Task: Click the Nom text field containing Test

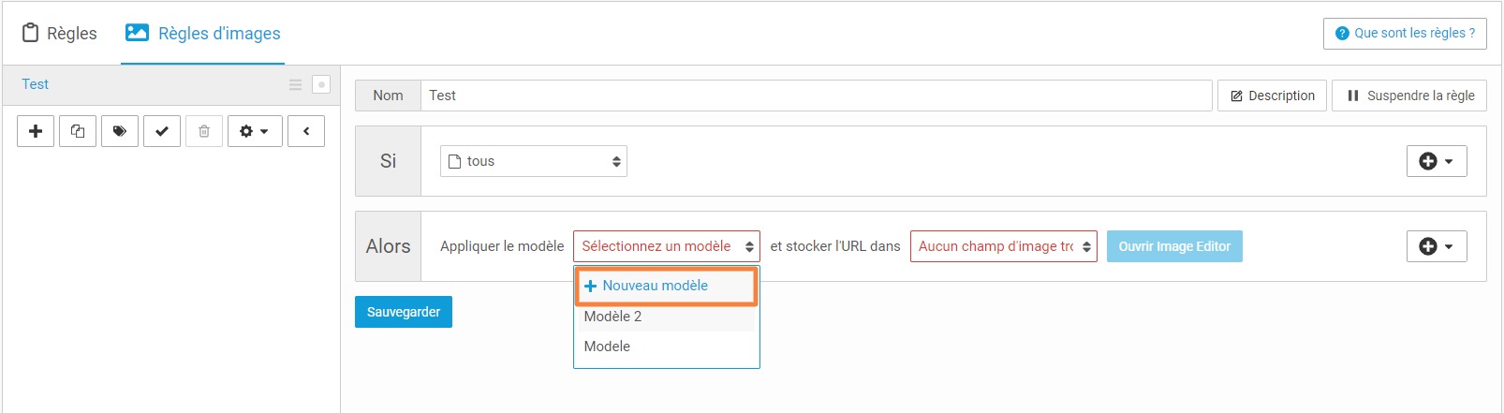Action: click(x=817, y=96)
